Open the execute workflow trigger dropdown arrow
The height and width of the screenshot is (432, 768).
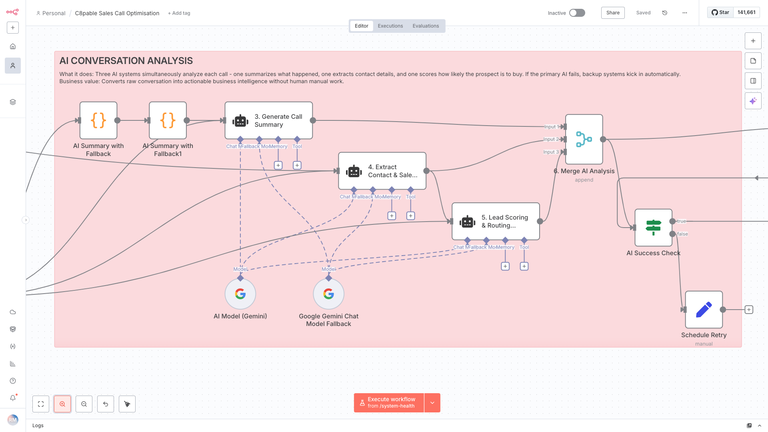click(432, 403)
